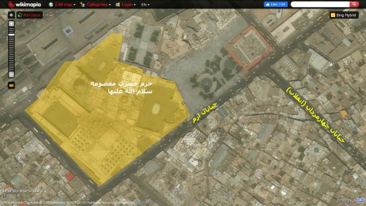The image size is (366, 206).
Task: Zoom out with the minus icon
Action: 11,74
